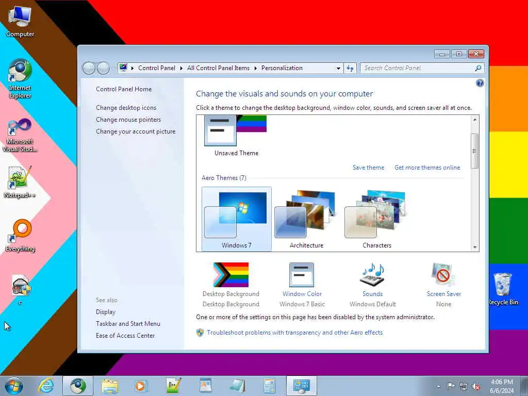Open Everything desktop shortcut
The image size is (528, 396).
20,235
